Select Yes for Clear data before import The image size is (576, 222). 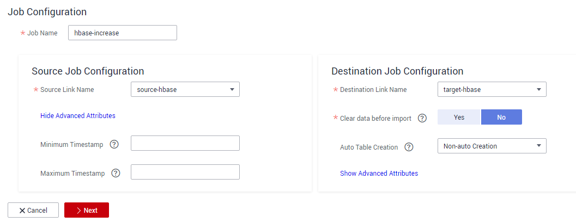459,117
